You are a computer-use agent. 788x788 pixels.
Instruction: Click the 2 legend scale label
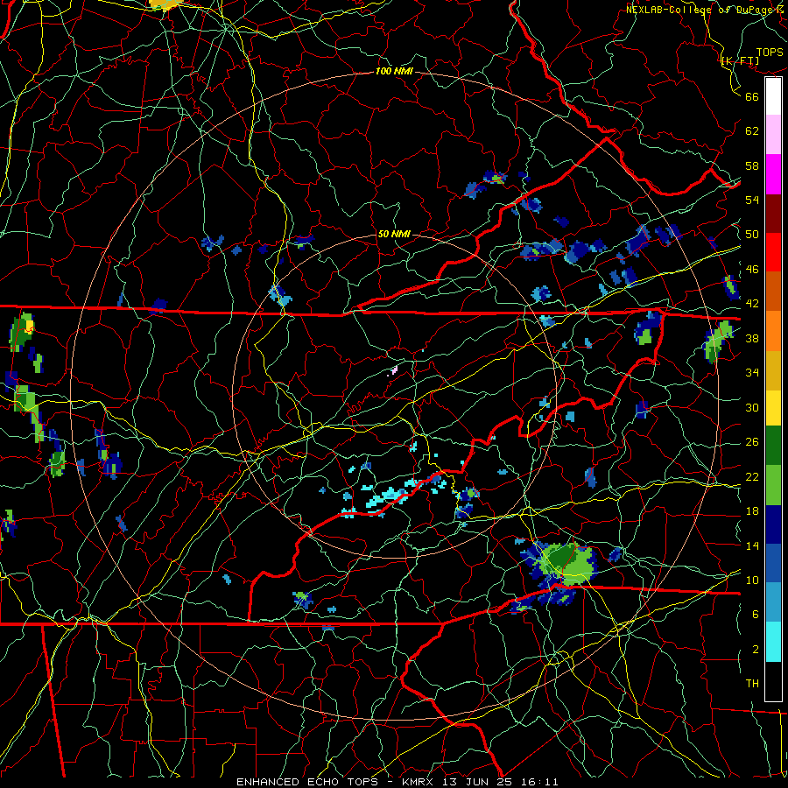coord(755,649)
